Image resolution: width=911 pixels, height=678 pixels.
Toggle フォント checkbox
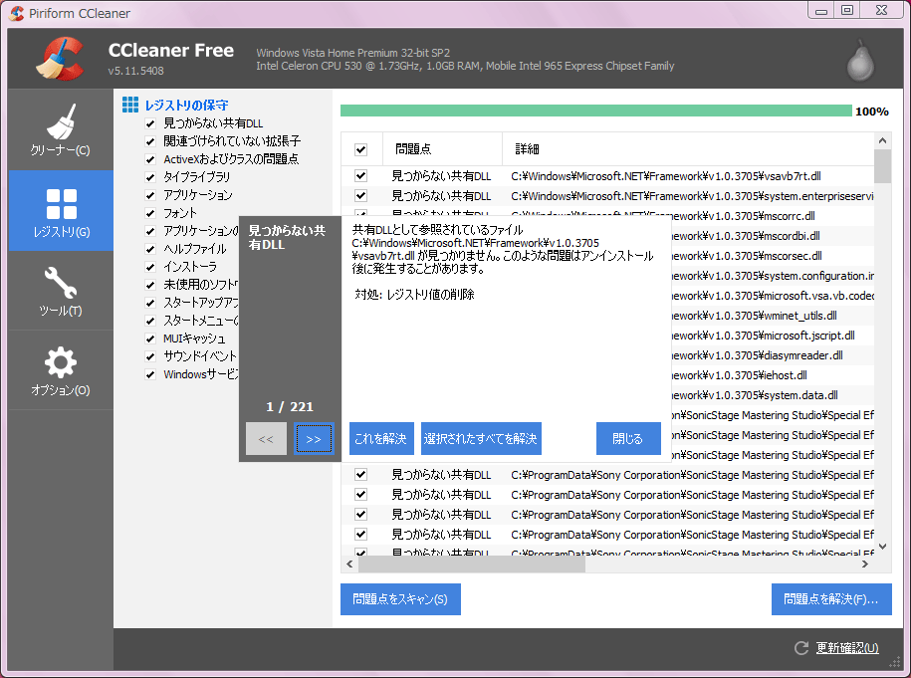point(150,213)
